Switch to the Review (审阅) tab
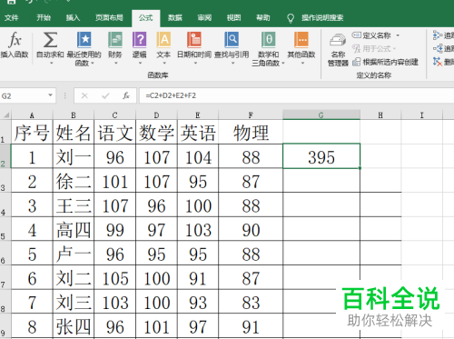454x339 pixels. pyautogui.click(x=204, y=17)
